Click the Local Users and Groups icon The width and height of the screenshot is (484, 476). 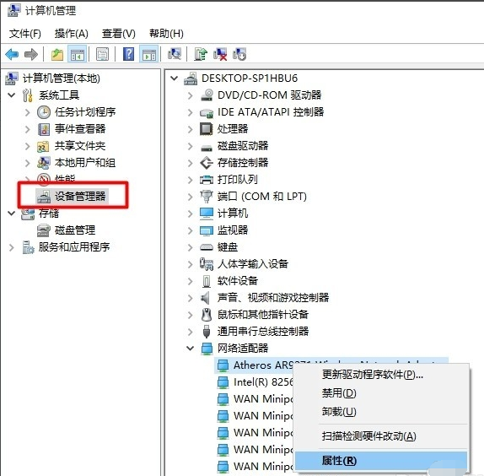tap(44, 163)
